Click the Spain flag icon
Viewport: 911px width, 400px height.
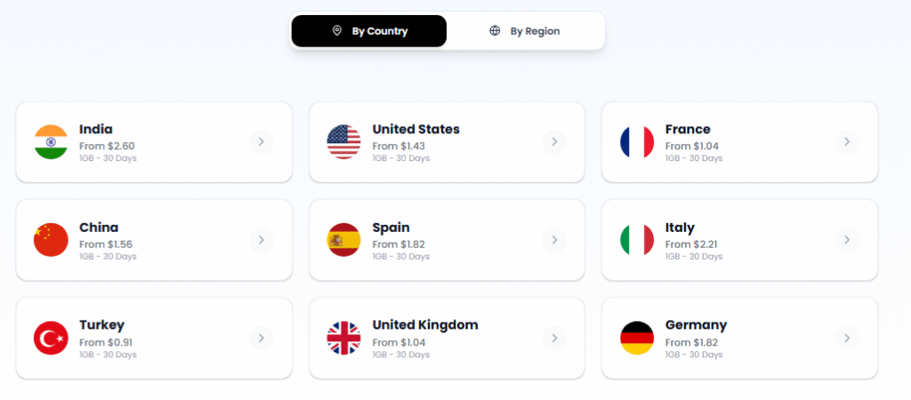tap(343, 240)
